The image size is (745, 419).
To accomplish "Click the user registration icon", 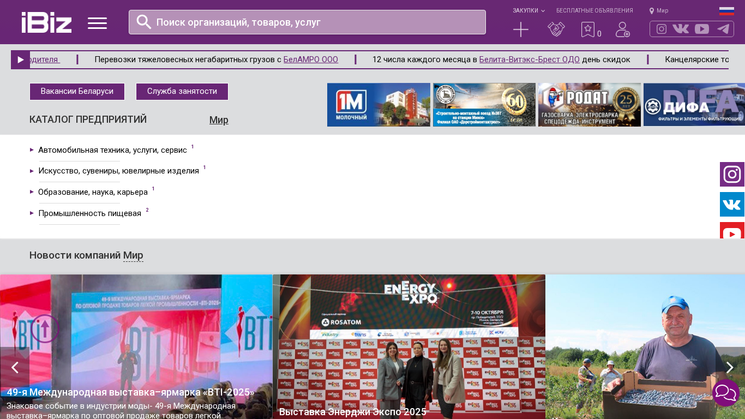I will (x=622, y=29).
